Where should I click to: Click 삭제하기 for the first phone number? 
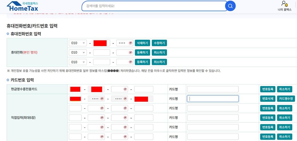point(143,43)
